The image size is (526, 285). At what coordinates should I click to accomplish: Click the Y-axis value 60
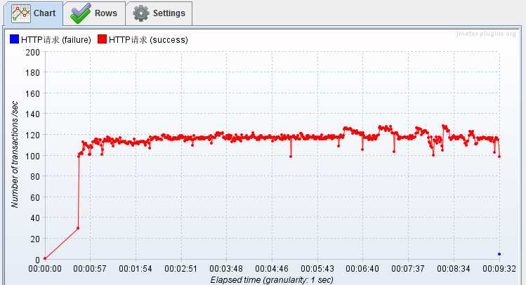35,197
